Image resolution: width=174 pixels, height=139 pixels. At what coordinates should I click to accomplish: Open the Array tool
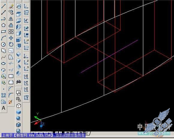tap(11, 31)
